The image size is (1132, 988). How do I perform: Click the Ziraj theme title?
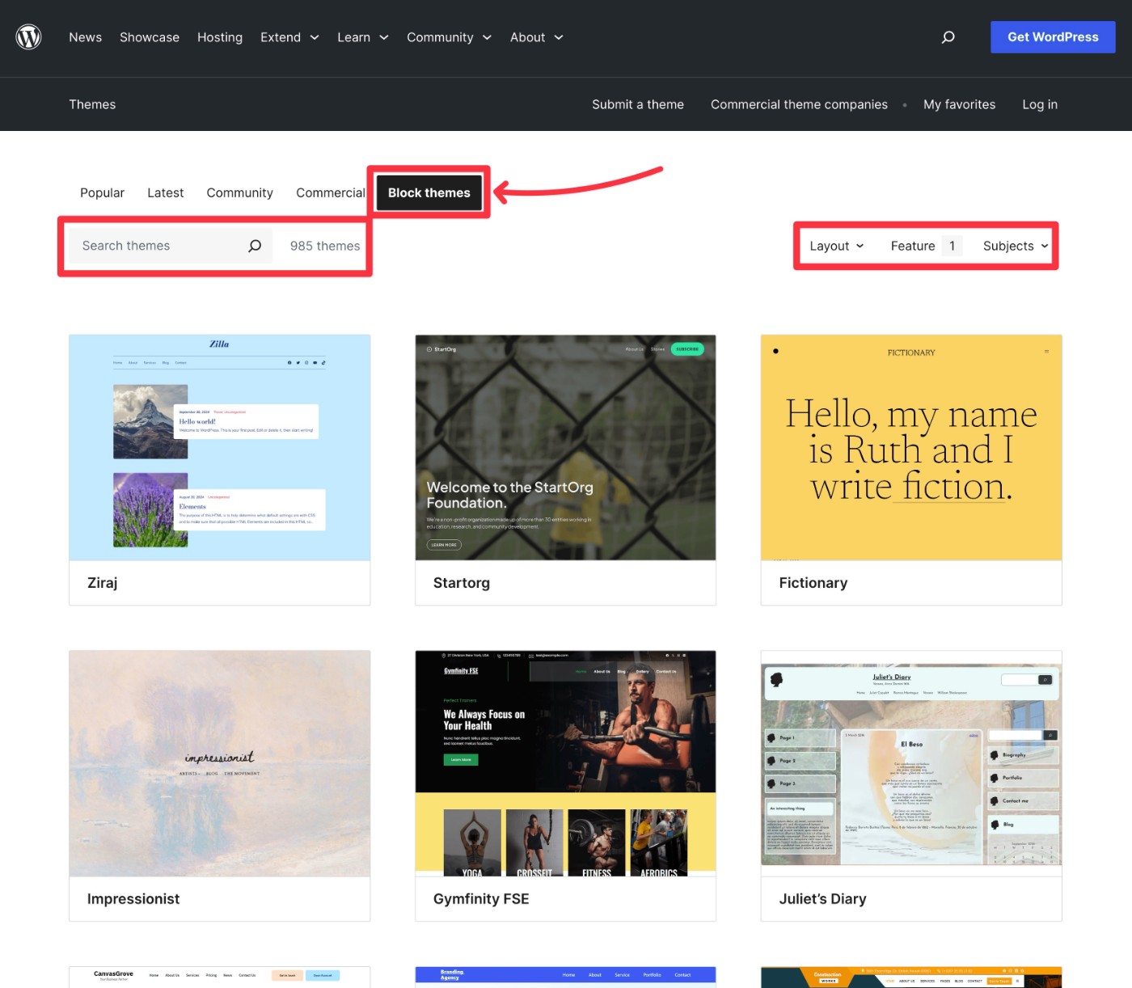coord(102,583)
